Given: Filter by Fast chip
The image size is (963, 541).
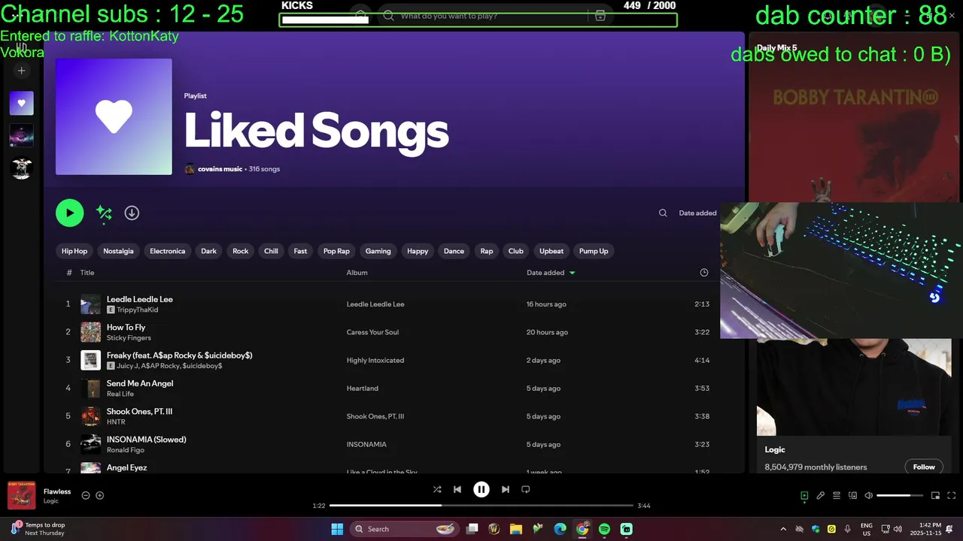Looking at the screenshot, I should [x=300, y=251].
